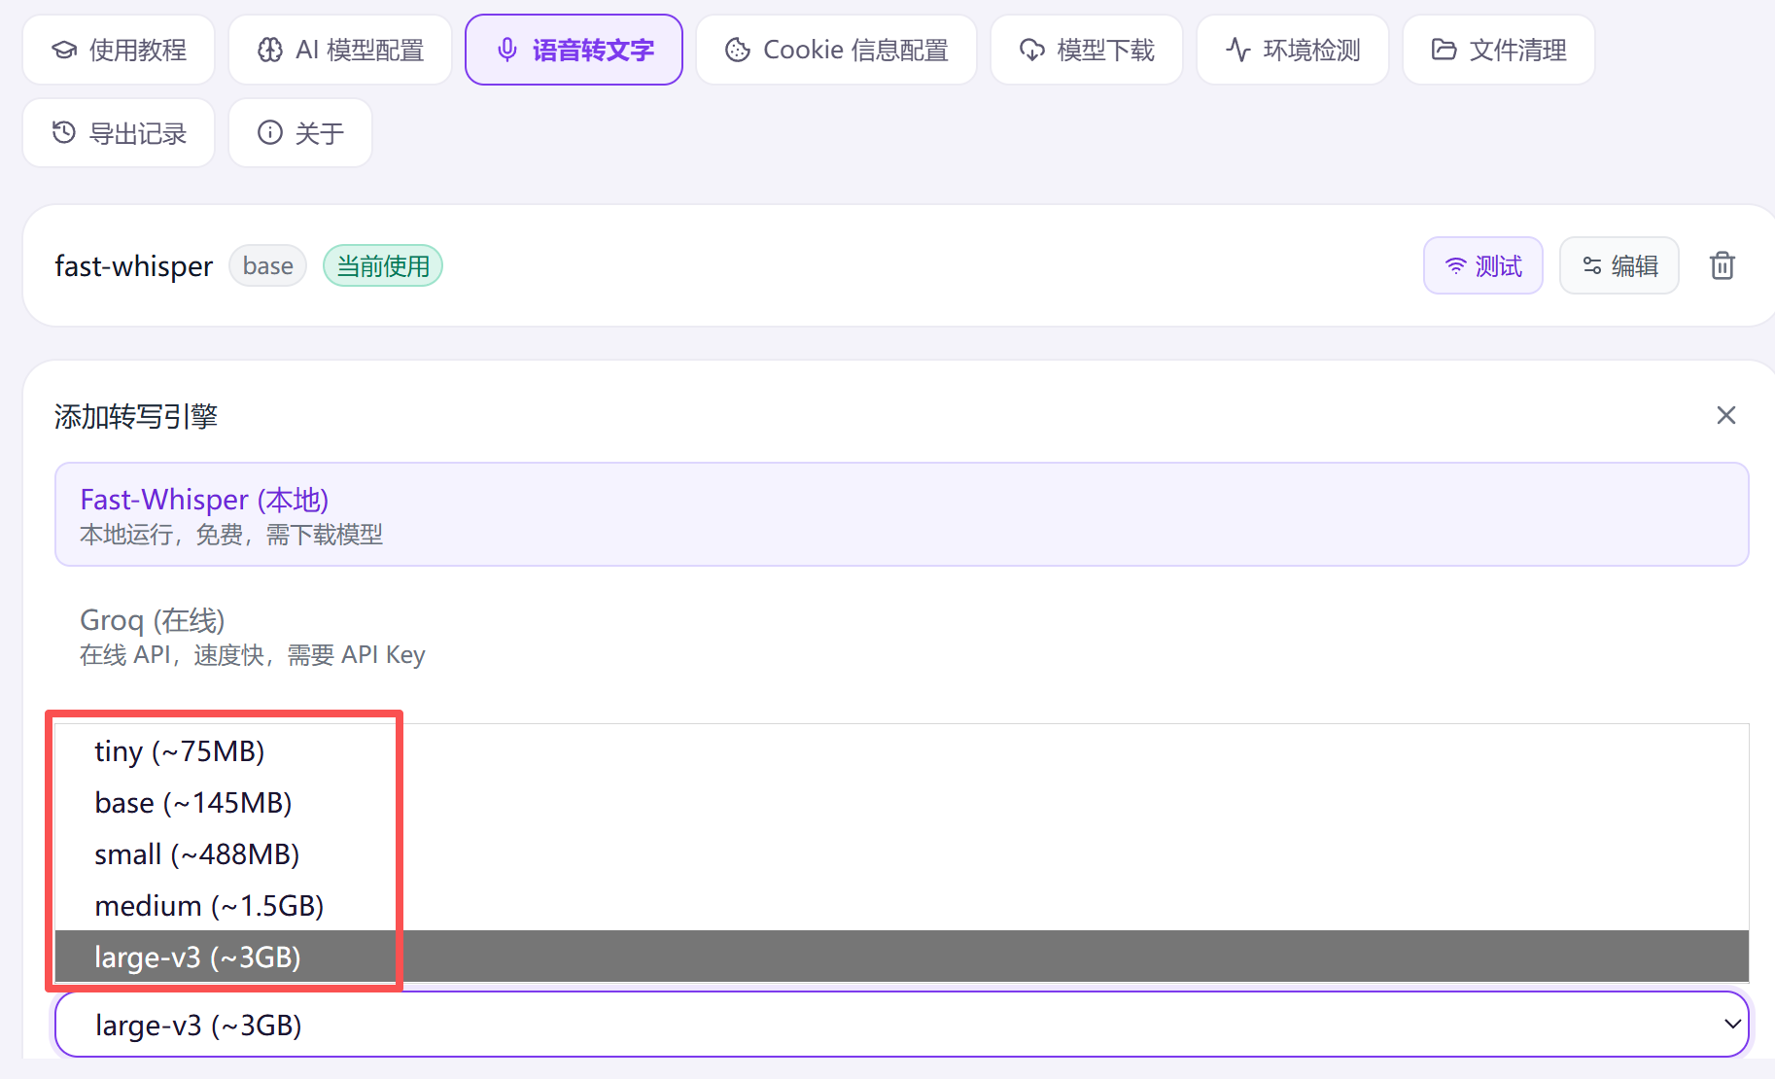Screen dimensions: 1775x1079
Task: Collapse the model size dropdown arrow
Action: pyautogui.click(x=1732, y=1024)
